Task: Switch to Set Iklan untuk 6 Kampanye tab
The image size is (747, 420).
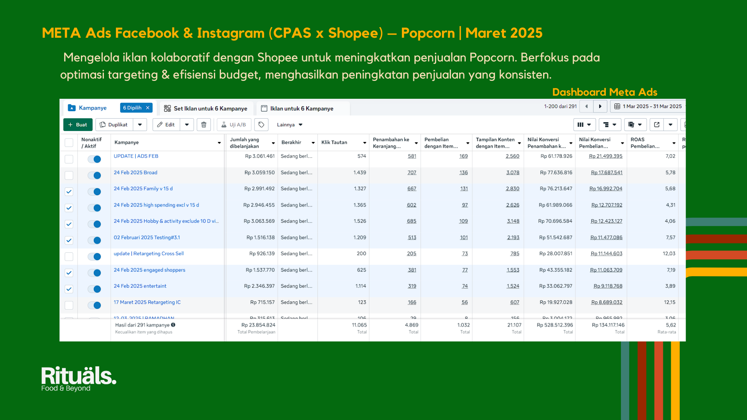Action: pyautogui.click(x=206, y=108)
